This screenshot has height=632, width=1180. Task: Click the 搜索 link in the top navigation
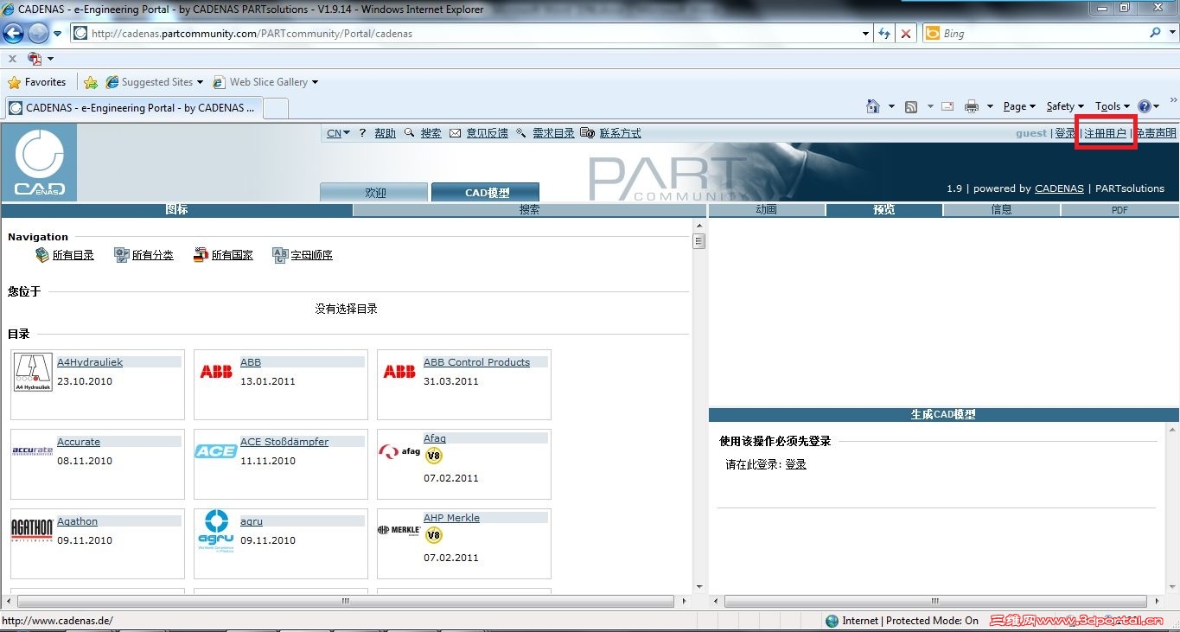[431, 133]
